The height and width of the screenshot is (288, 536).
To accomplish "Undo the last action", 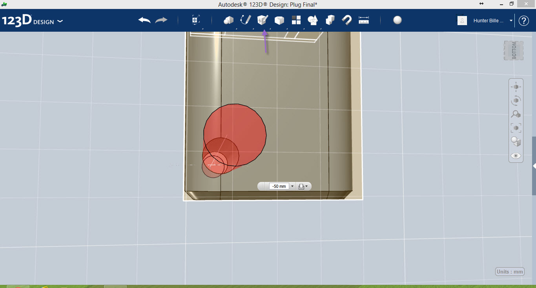I will (144, 20).
